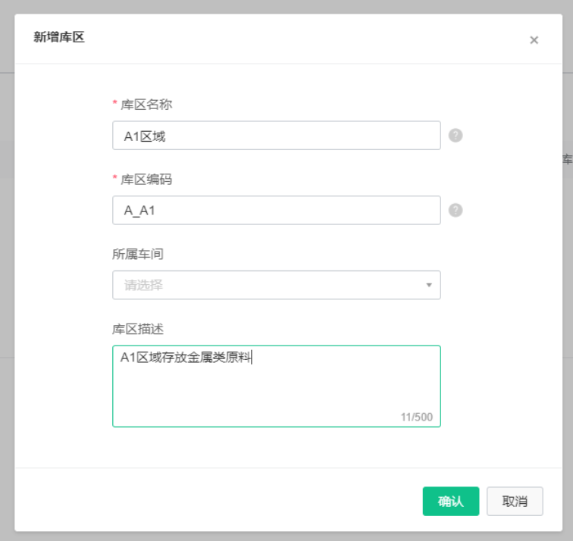This screenshot has width=573, height=541.
Task: Click help icon beside 库区名称 field
Action: 456,135
